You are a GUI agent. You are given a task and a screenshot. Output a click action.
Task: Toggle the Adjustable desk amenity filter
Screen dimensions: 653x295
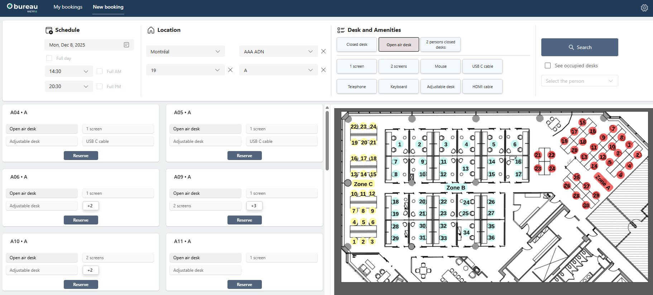tap(440, 87)
